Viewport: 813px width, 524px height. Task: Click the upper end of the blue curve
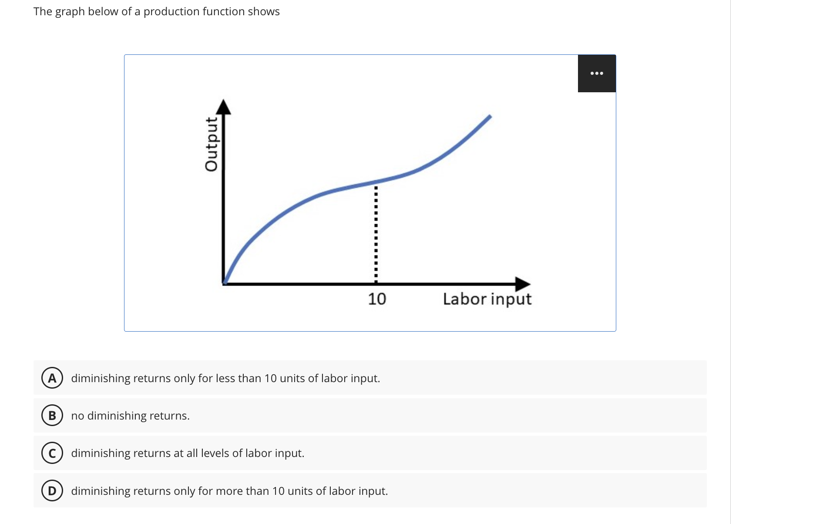pyautogui.click(x=488, y=118)
